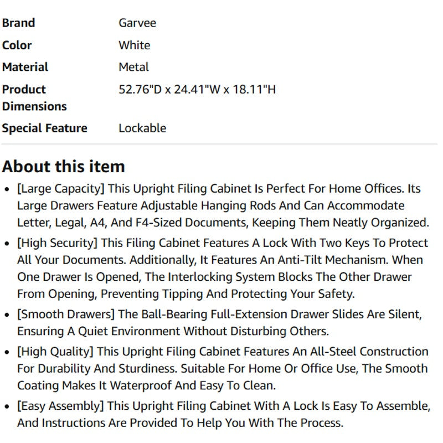Viewport: 443px width, 443px height.
Task: Select the Lockable feature value
Action: [142, 128]
